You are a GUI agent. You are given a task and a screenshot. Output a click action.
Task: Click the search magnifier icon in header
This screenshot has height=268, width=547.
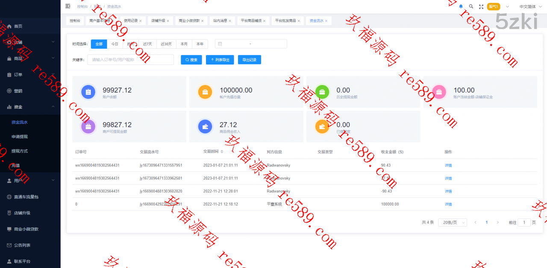click(x=471, y=6)
